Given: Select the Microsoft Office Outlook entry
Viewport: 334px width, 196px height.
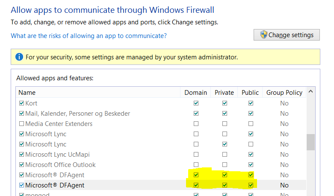Looking at the screenshot, I should click(x=60, y=165).
